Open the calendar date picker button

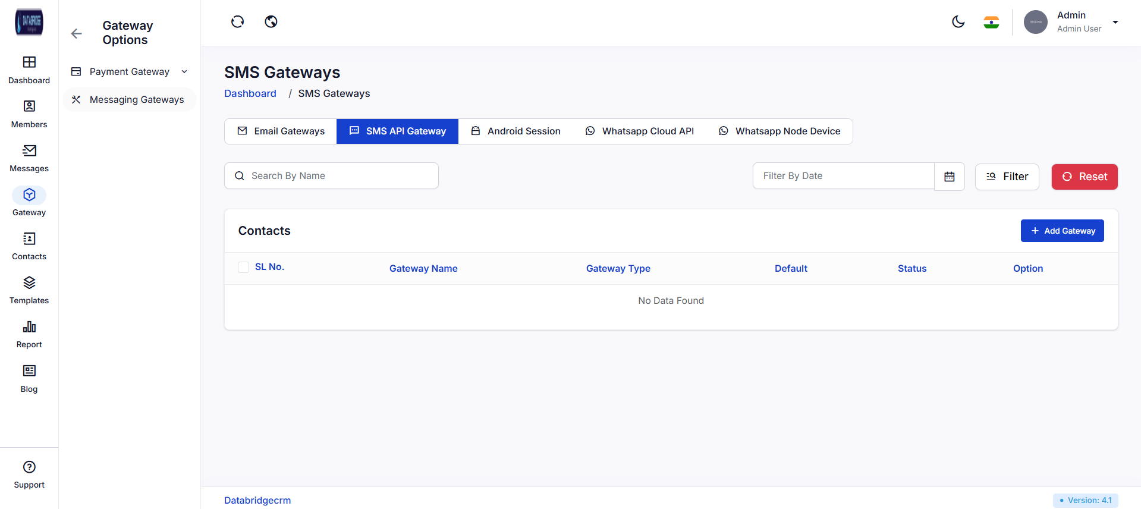click(950, 177)
